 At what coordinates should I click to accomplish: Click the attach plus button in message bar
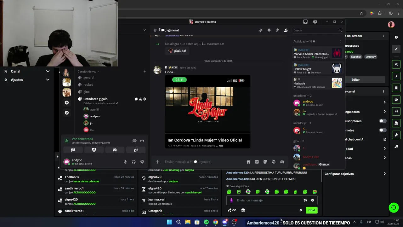coord(157,162)
